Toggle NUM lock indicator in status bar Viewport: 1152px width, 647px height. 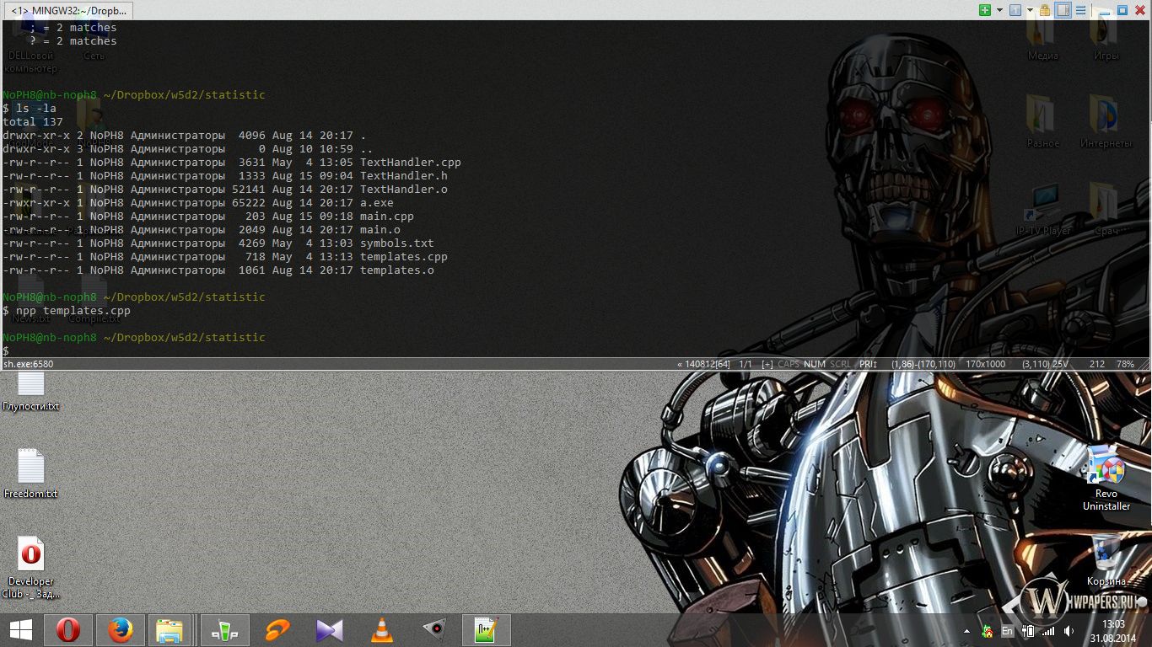pos(815,364)
